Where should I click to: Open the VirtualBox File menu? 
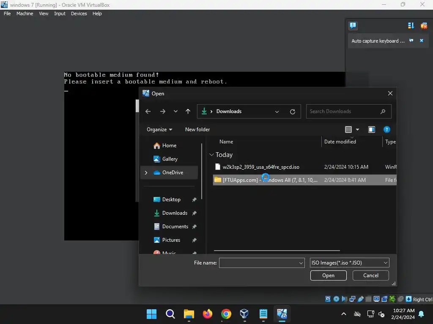click(7, 13)
